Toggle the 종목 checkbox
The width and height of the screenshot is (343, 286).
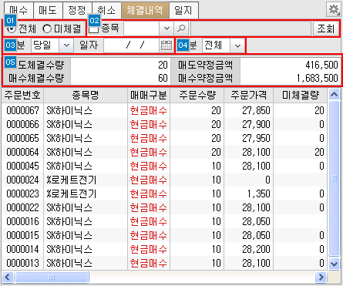click(94, 29)
